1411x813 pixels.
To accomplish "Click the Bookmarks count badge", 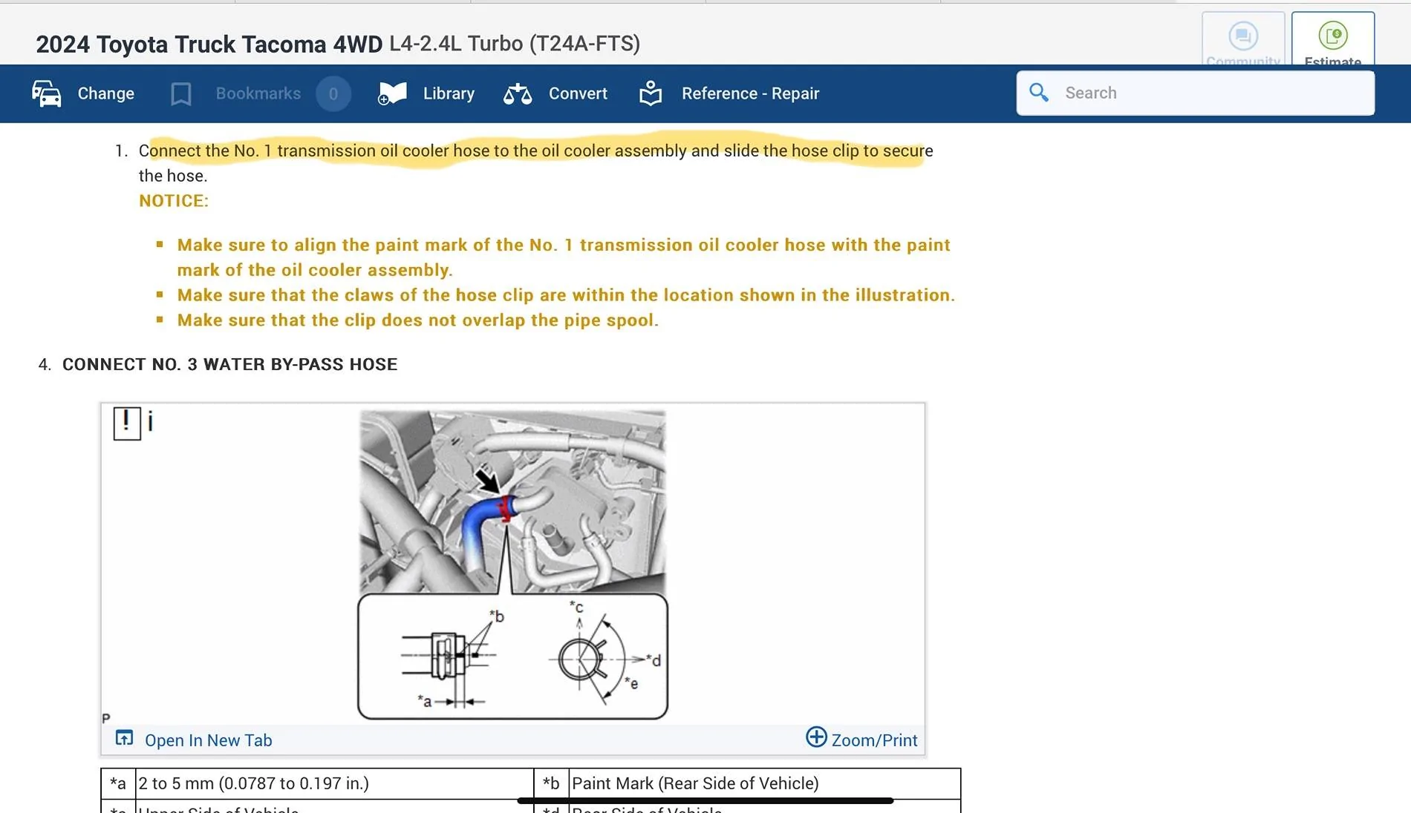I will click(333, 94).
